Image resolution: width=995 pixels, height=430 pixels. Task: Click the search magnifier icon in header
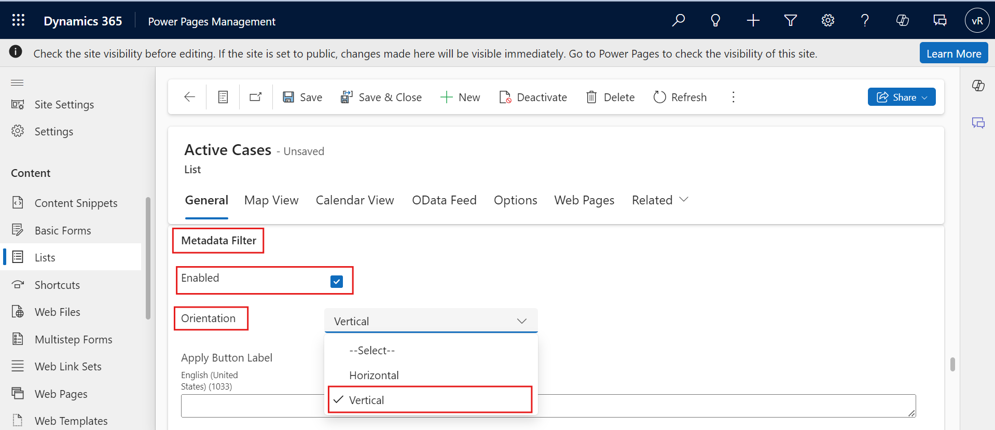coord(678,20)
